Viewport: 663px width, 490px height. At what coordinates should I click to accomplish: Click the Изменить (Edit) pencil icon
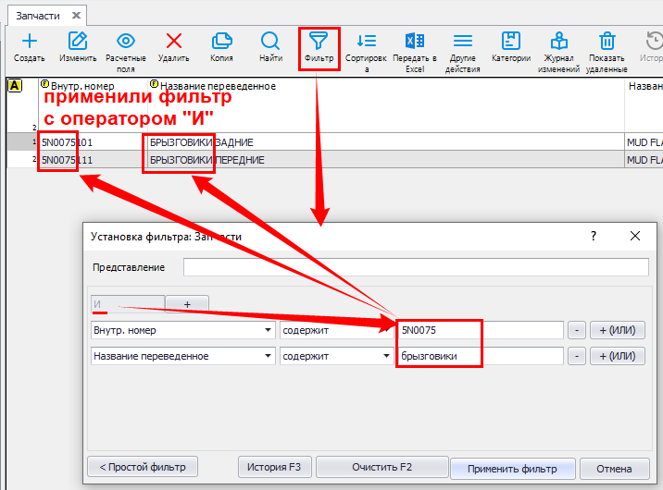(79, 41)
